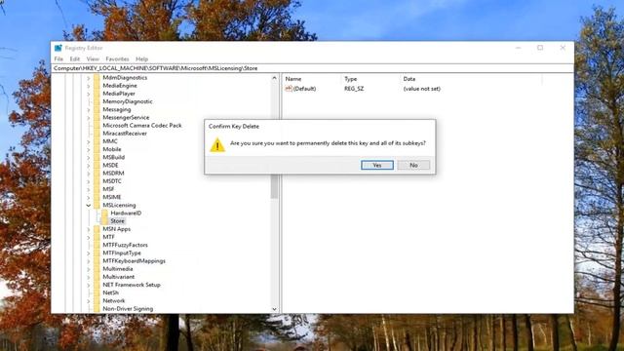Select the NetSh key
Screen dimensions: 624x351
tap(110, 292)
